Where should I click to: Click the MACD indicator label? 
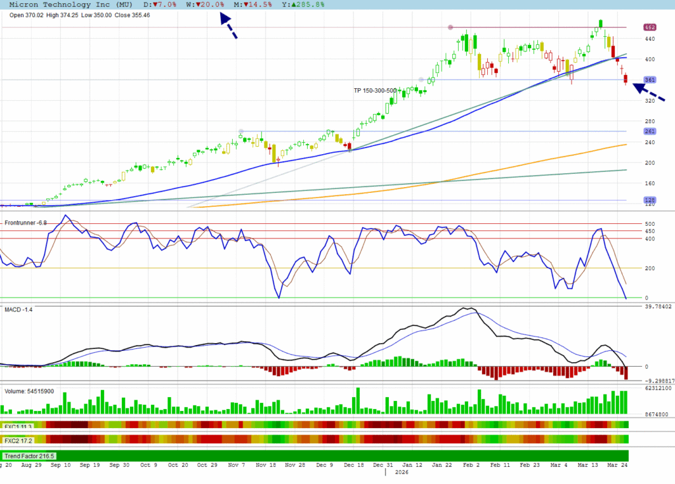[x=18, y=309]
